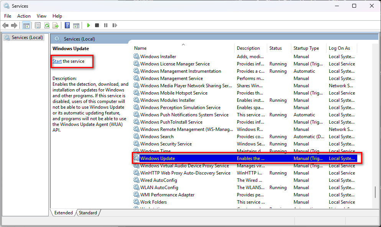
Task: Switch to the Standard tab
Action: 88,213
